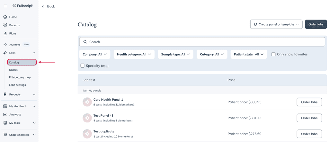Expand the My storefront chevron
This screenshot has height=142, width=329.
point(34,106)
